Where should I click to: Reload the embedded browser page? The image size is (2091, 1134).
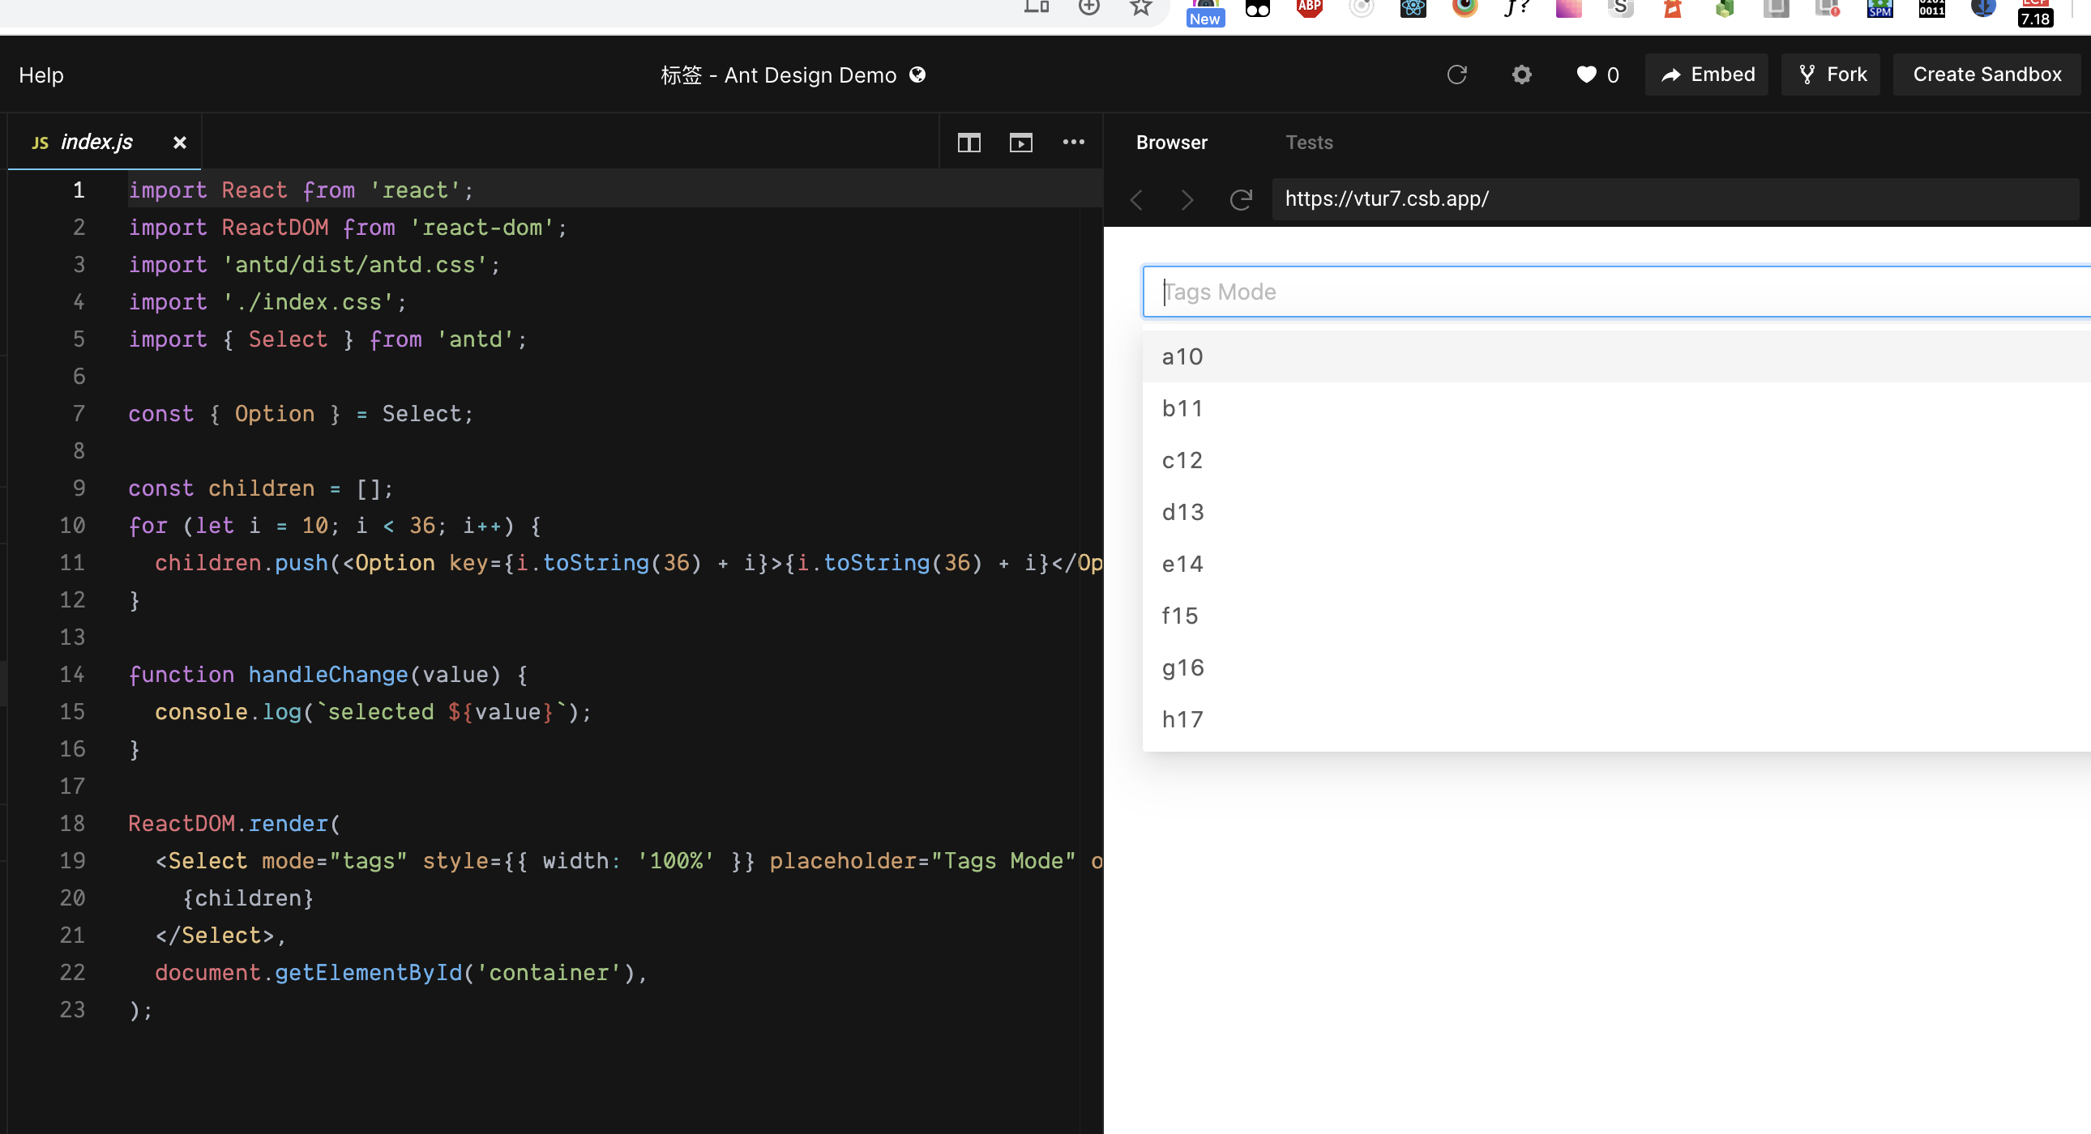[1240, 199]
